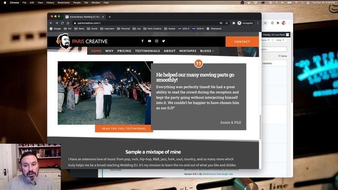This screenshot has width=338, height=190.
Task: Open the Personal bookmarks folder
Action: [x=124, y=28]
